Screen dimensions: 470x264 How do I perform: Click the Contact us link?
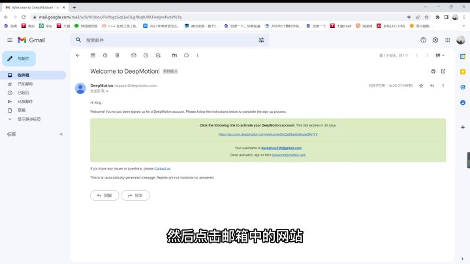[162, 169]
